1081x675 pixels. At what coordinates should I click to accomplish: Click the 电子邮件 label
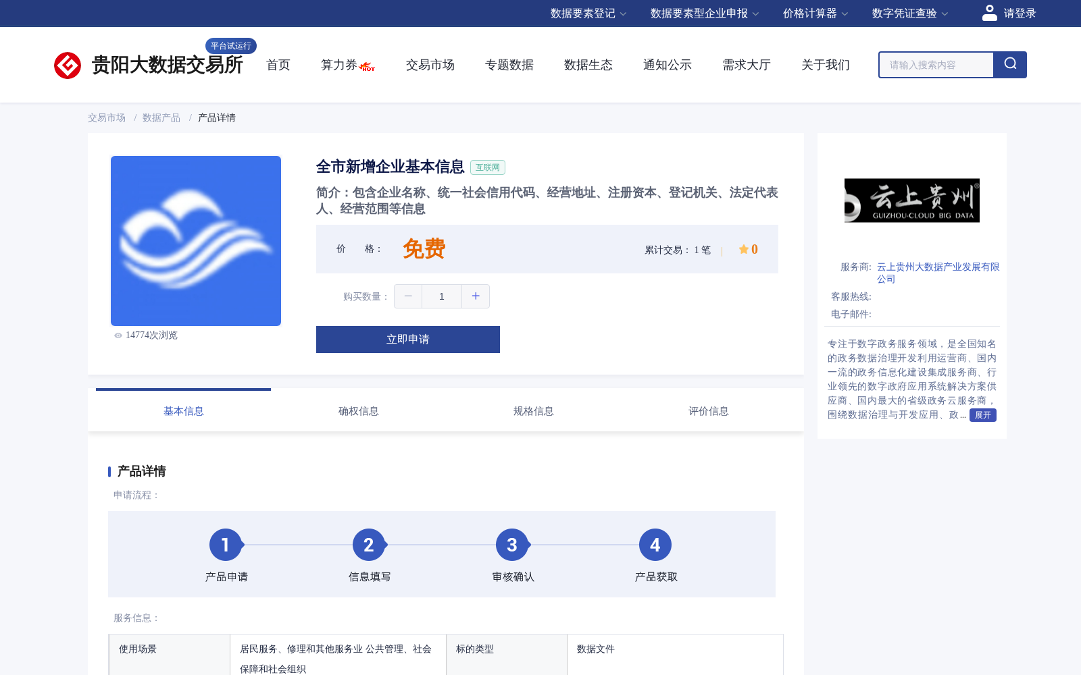pyautogui.click(x=851, y=315)
